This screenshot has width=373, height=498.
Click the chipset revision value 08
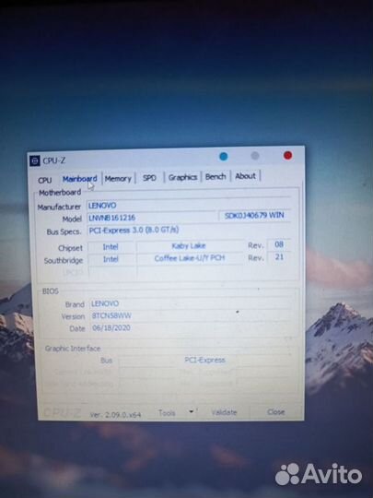point(279,244)
